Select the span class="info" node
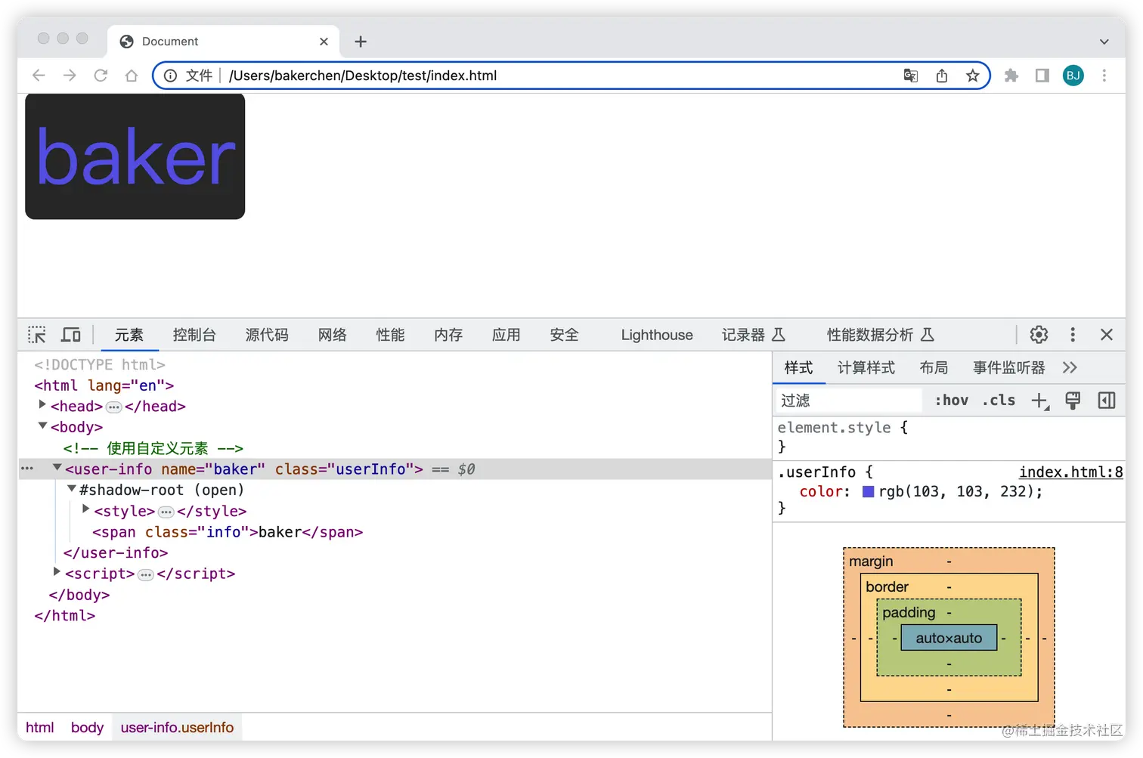The width and height of the screenshot is (1143, 758). 228,532
